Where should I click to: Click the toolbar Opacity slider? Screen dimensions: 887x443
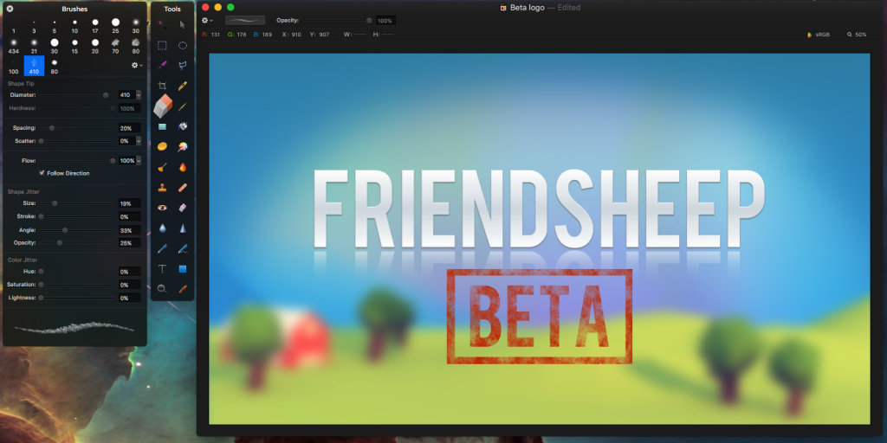pos(337,21)
